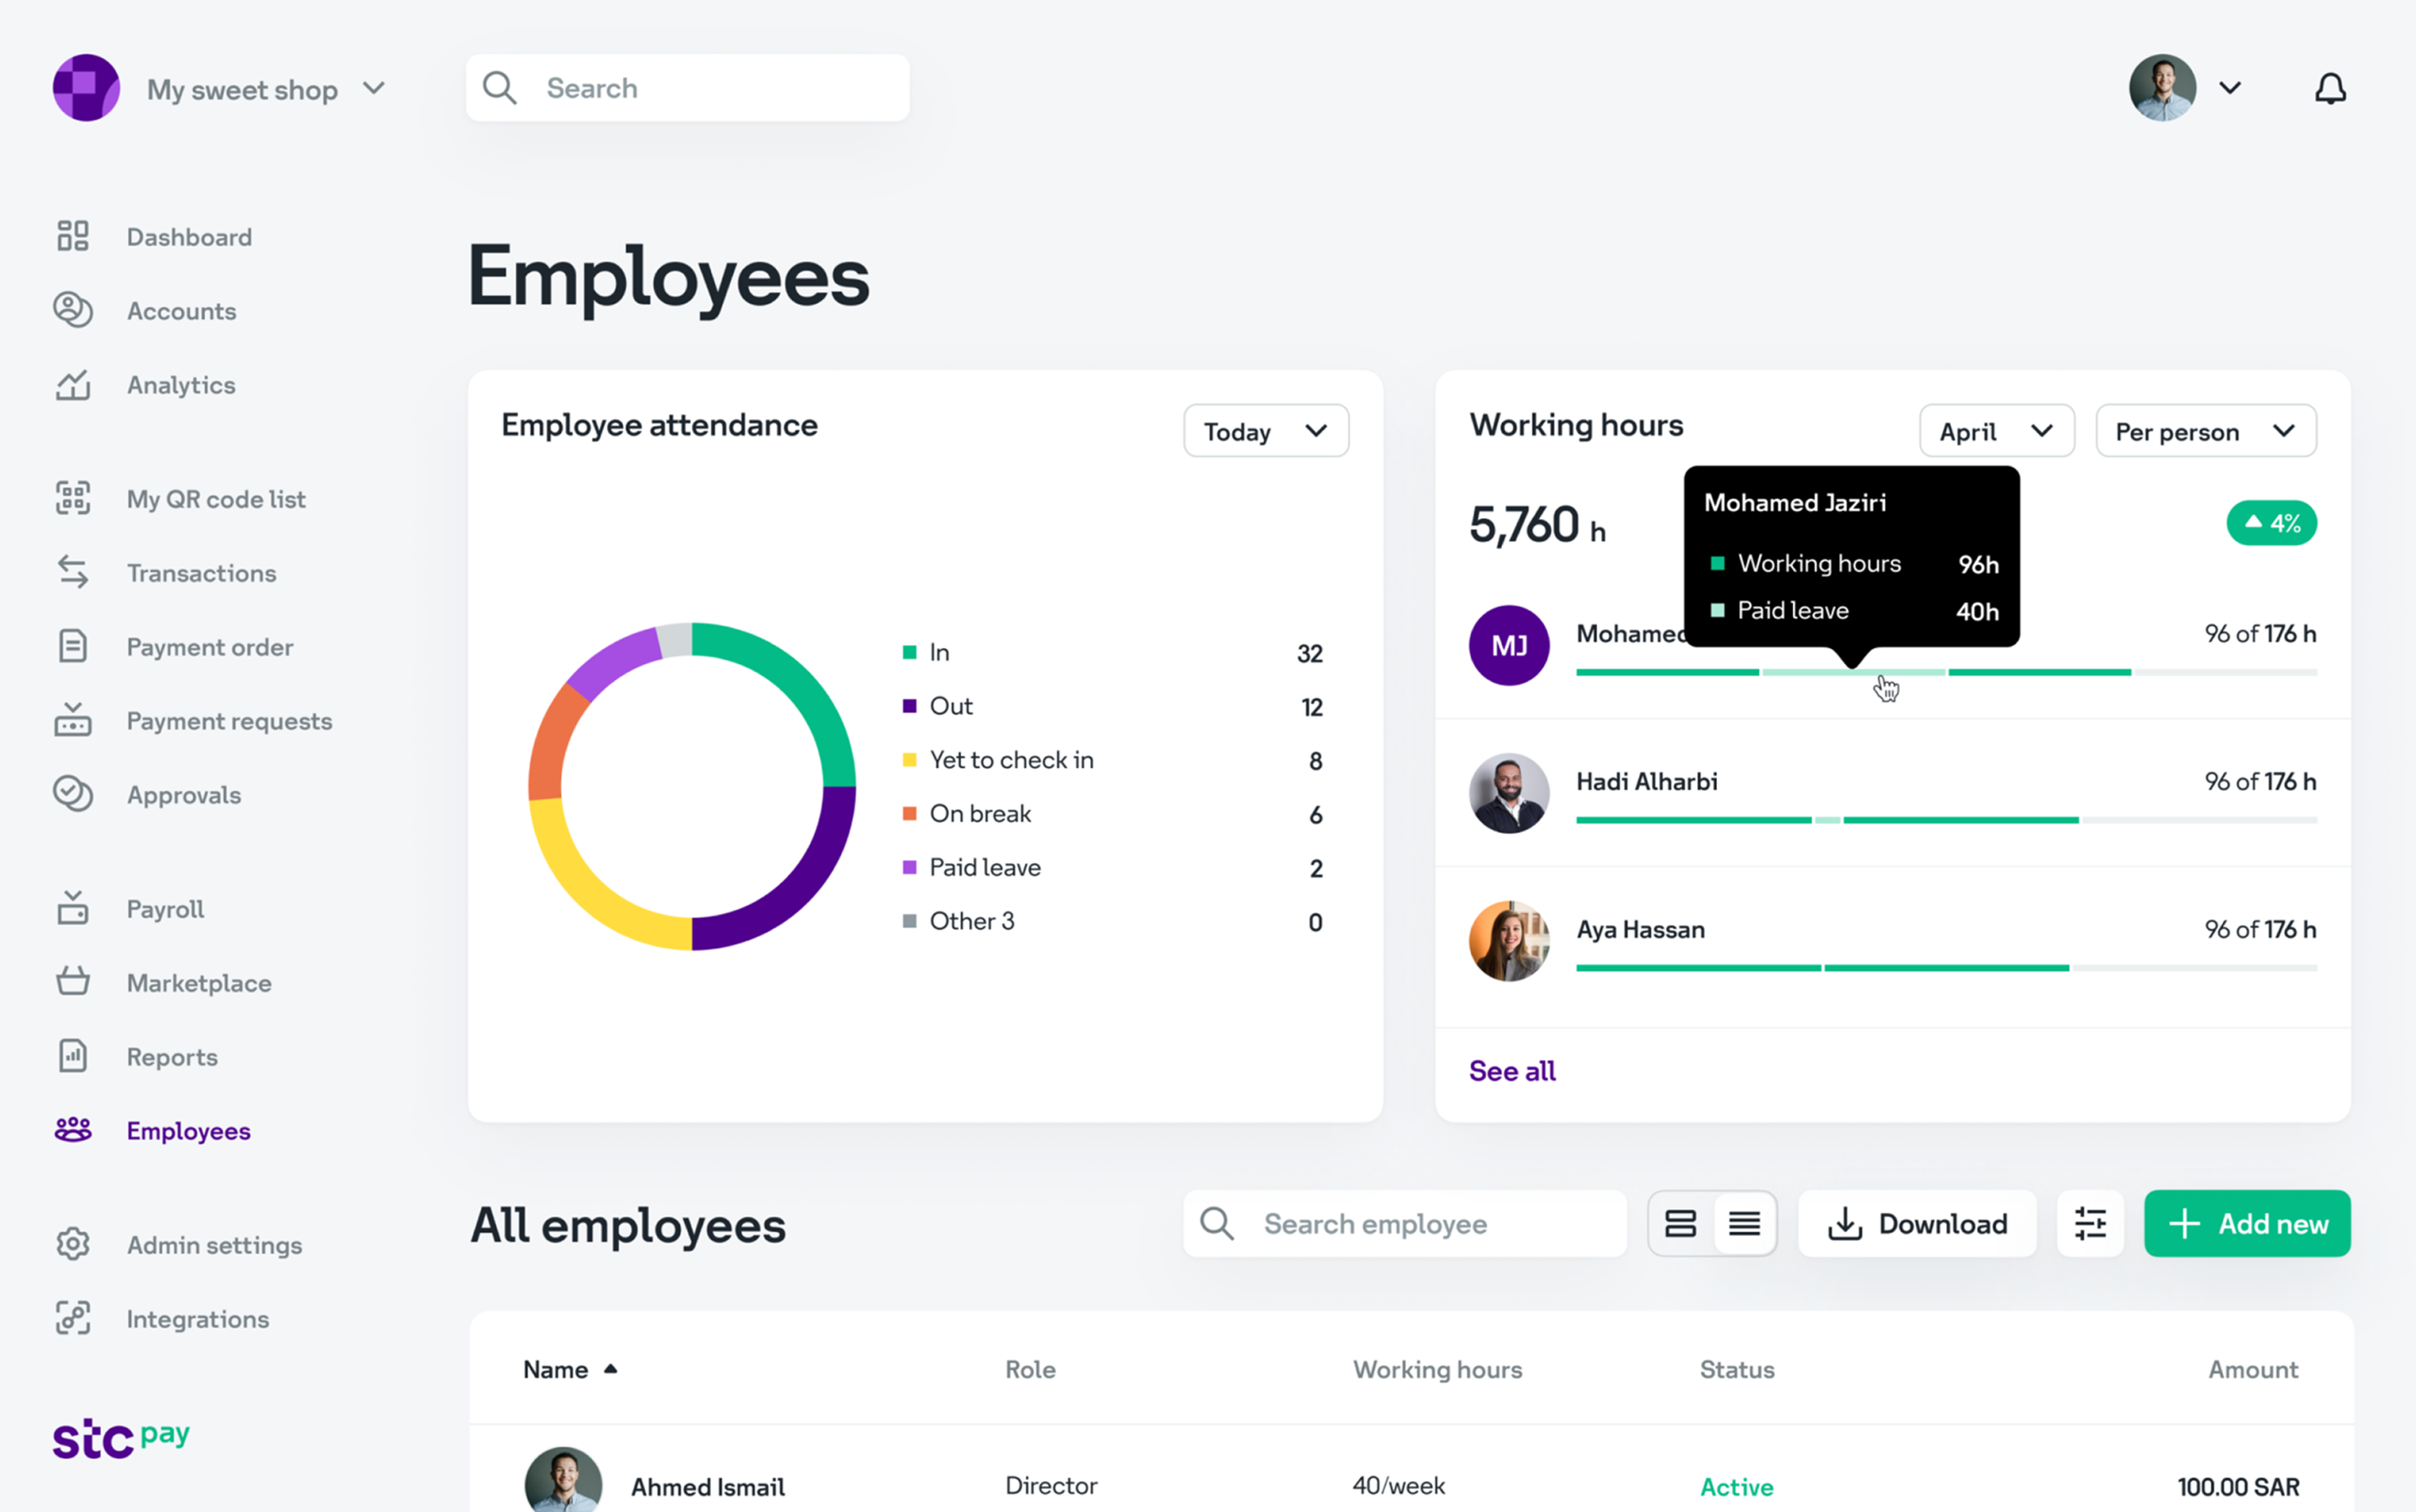Switch to compact rows view toggle
This screenshot has height=1512, width=2416.
pyautogui.click(x=1744, y=1223)
